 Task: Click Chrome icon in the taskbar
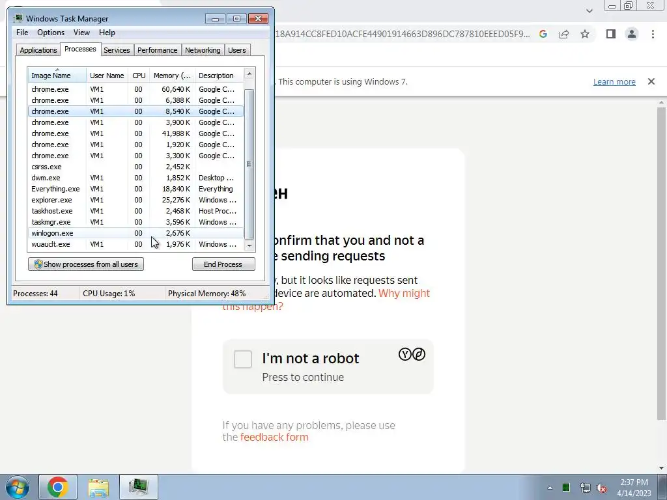58,487
